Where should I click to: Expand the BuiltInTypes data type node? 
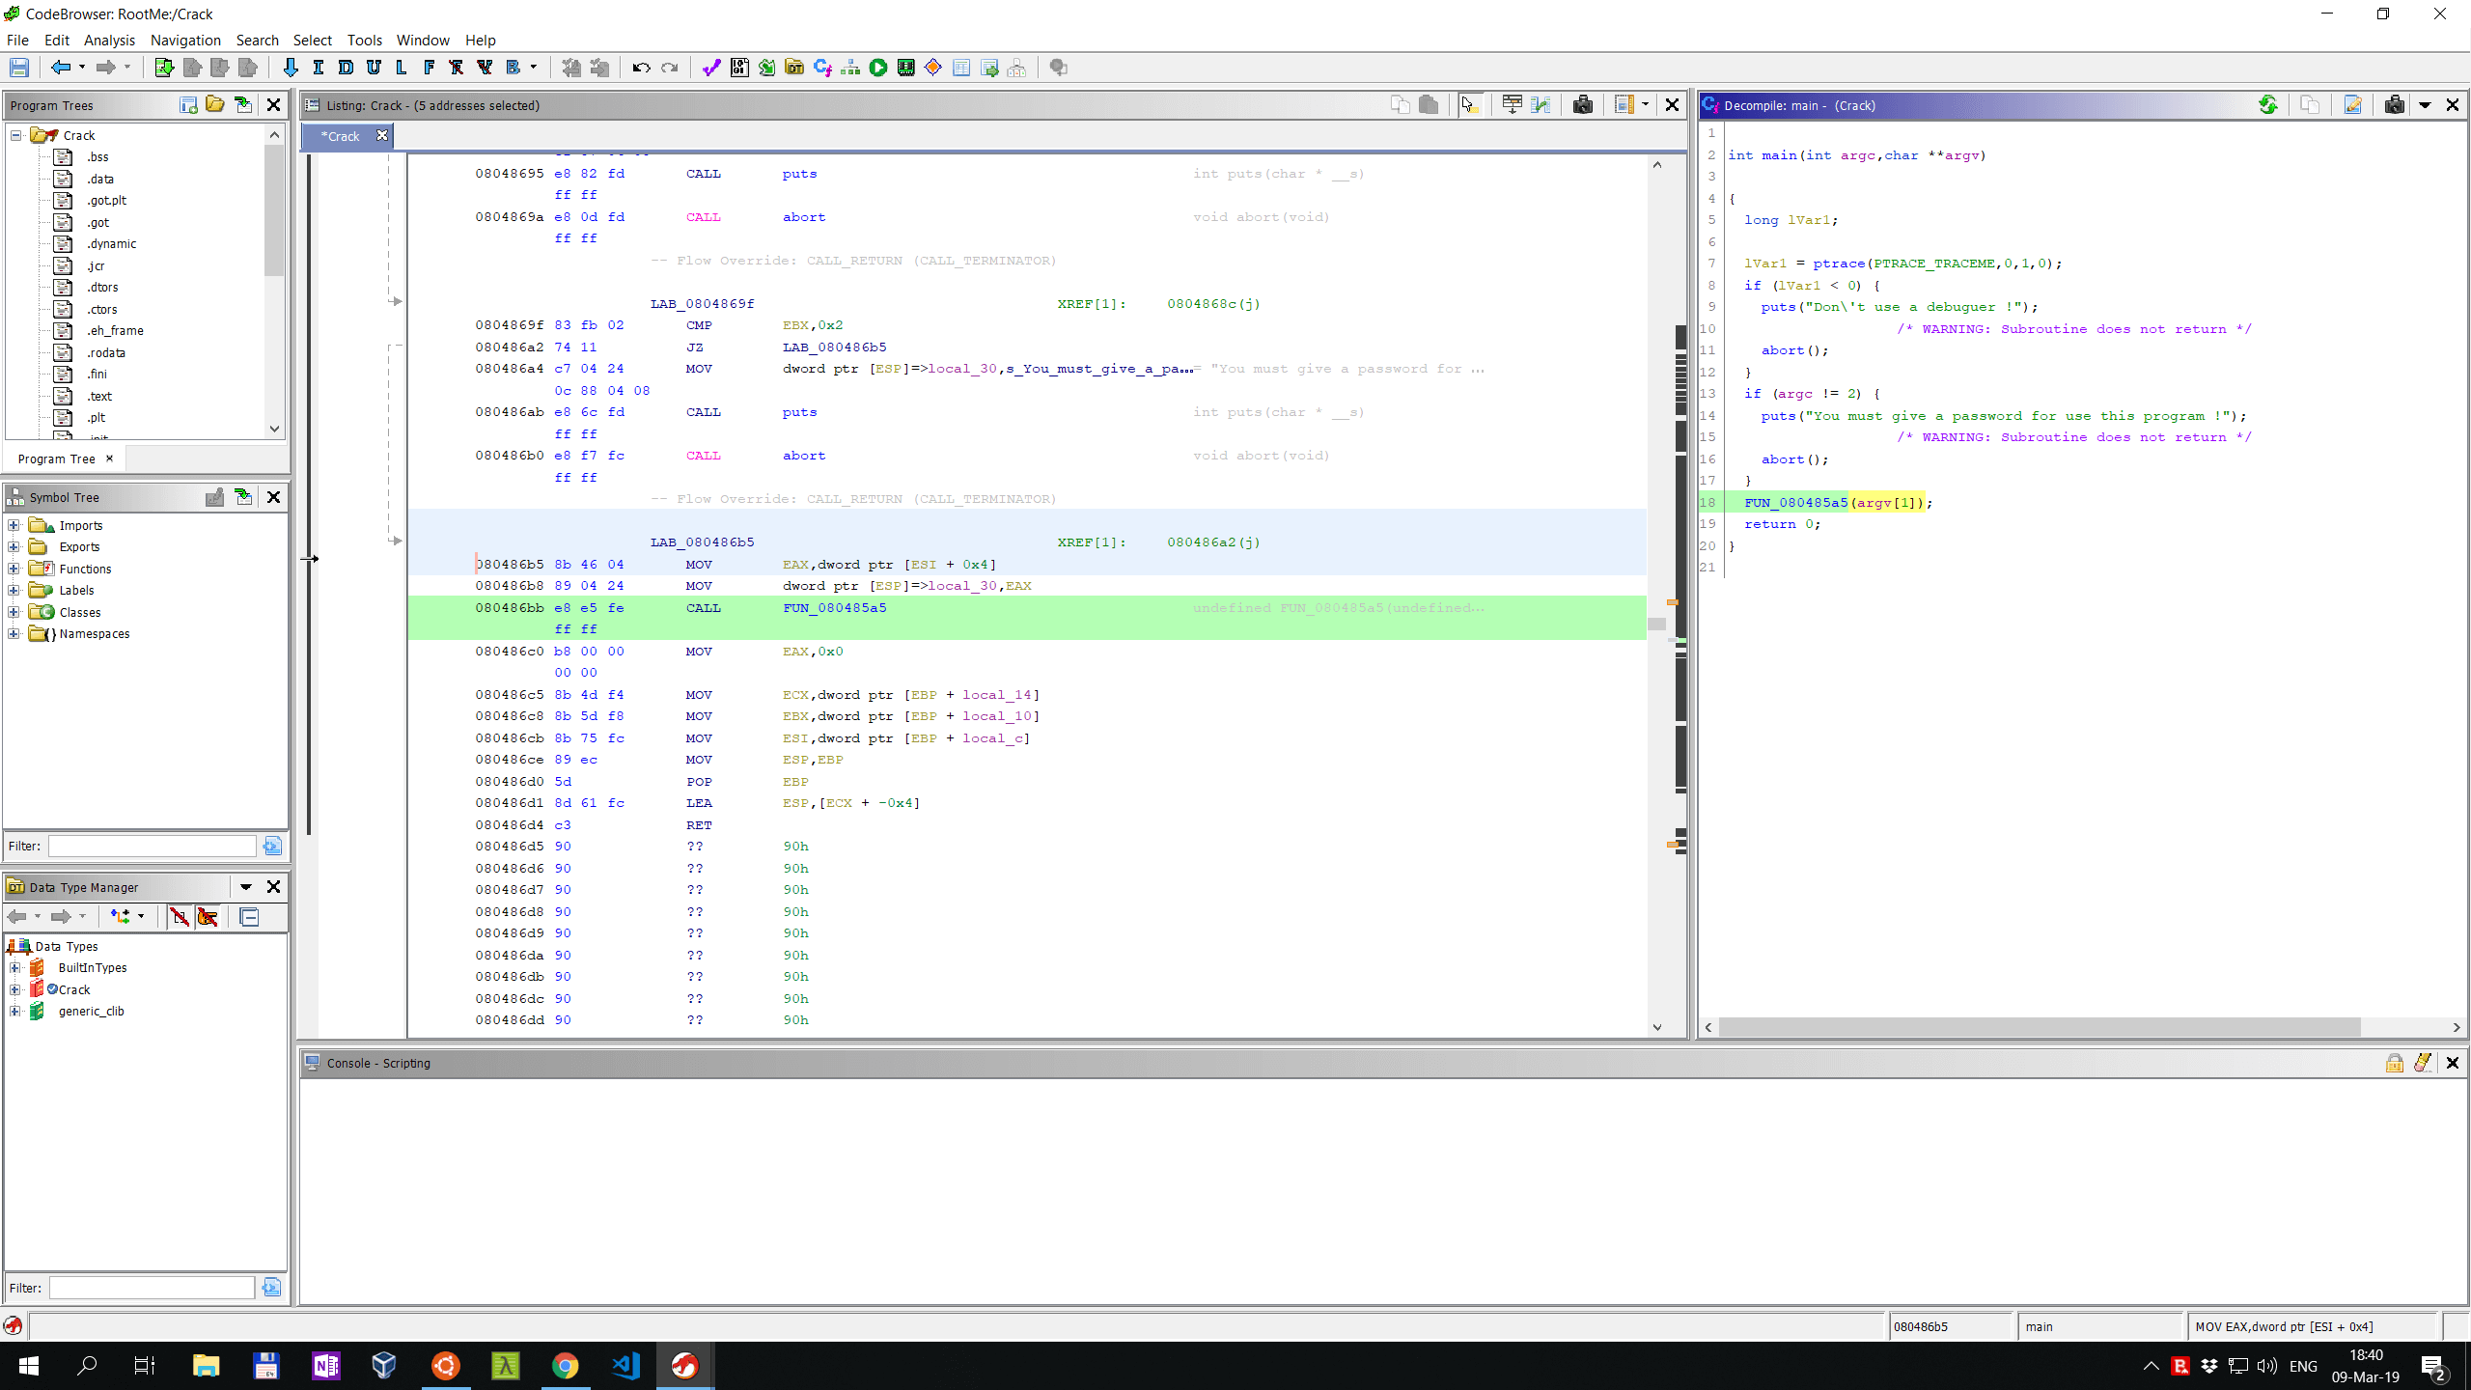(x=14, y=967)
